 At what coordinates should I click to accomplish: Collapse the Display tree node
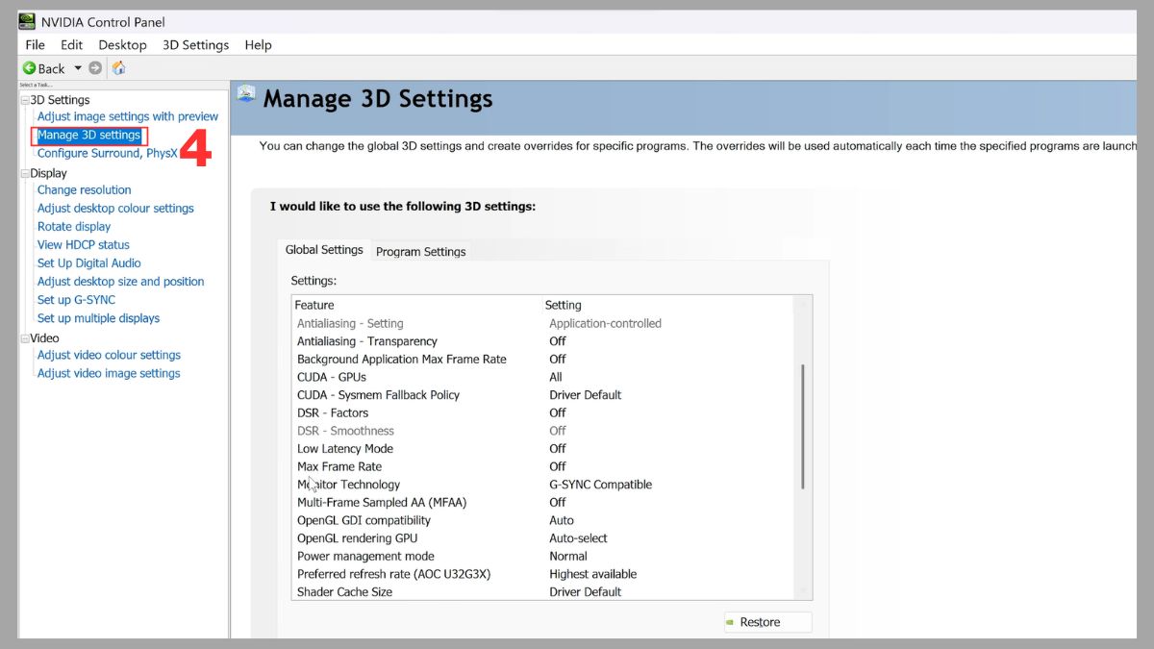pos(25,174)
